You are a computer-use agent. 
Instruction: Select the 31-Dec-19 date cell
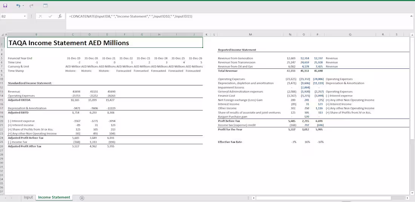pyautogui.click(x=74, y=58)
